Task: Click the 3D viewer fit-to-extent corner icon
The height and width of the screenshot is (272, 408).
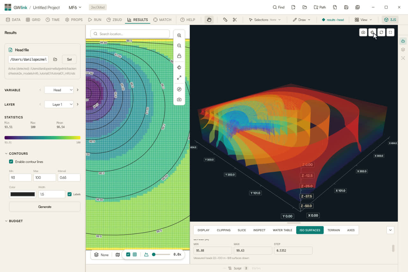Action: tap(390, 32)
